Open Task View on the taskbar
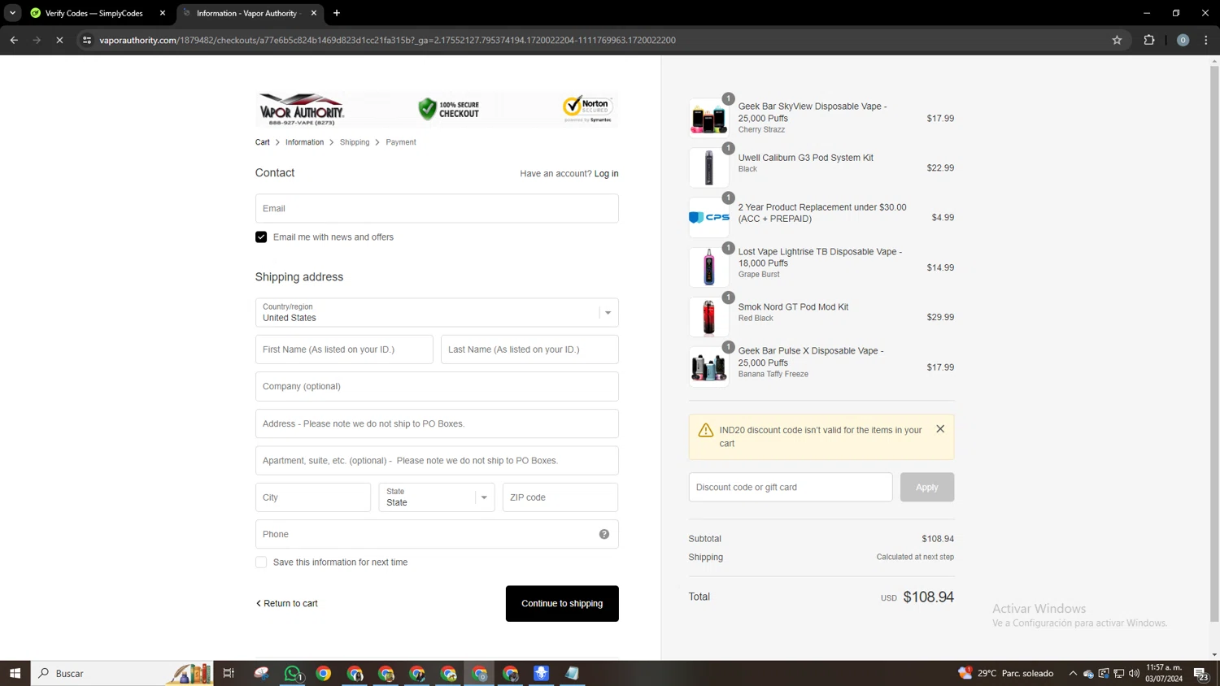Image resolution: width=1220 pixels, height=686 pixels. point(229,673)
